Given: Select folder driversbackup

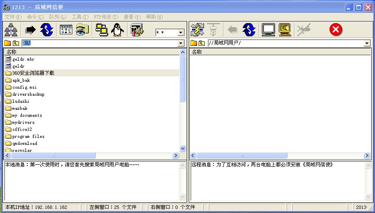Looking at the screenshot, I should click(x=28, y=94).
